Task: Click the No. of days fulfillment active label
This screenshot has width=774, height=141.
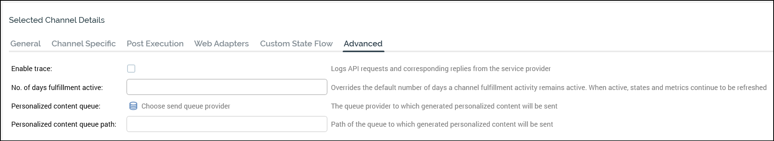Action: [x=57, y=88]
